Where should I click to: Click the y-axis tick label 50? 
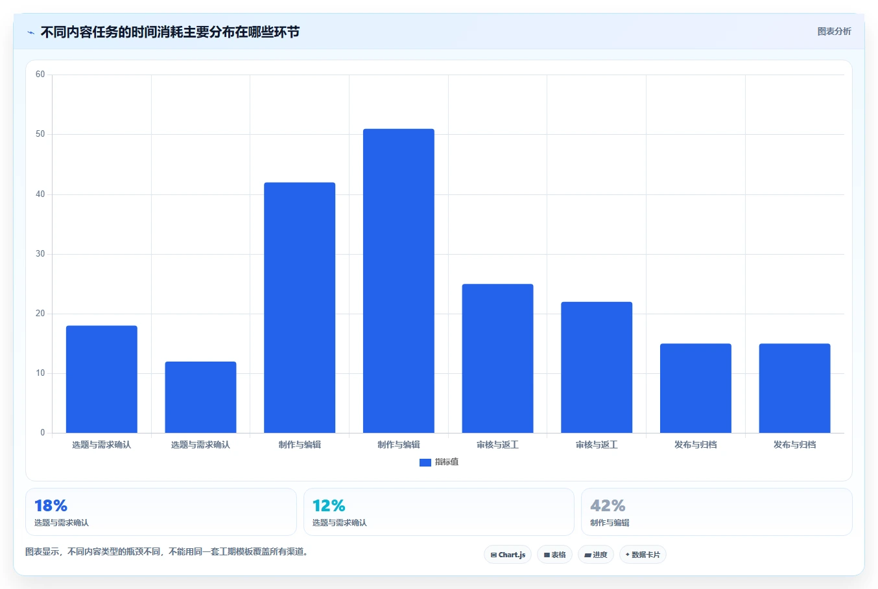(40, 134)
